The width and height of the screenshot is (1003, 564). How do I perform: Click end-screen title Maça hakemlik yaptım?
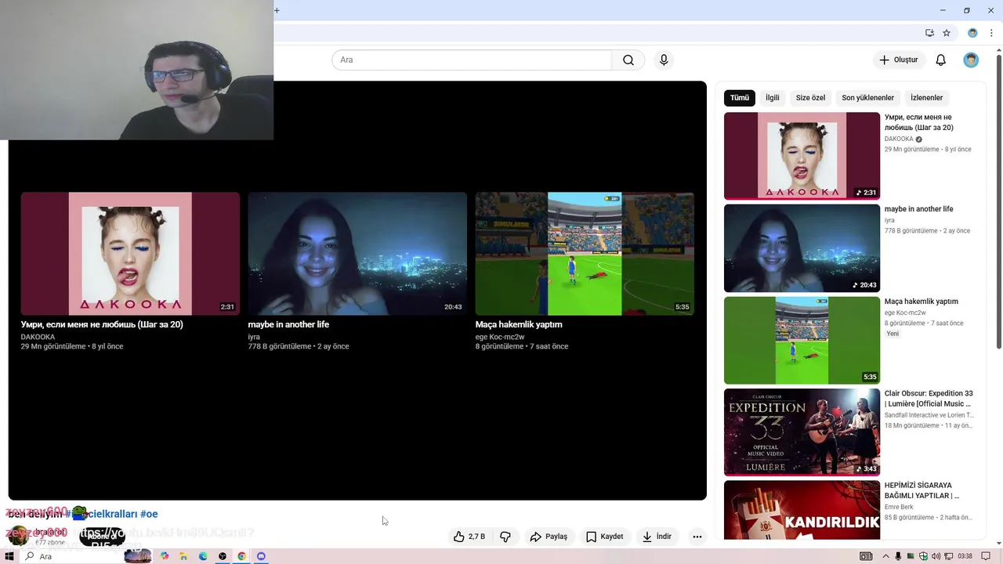click(519, 324)
